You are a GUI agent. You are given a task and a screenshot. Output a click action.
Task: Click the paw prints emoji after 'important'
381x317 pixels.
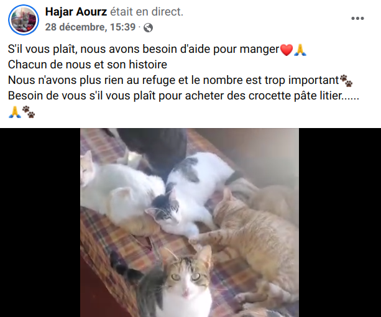coord(346,81)
